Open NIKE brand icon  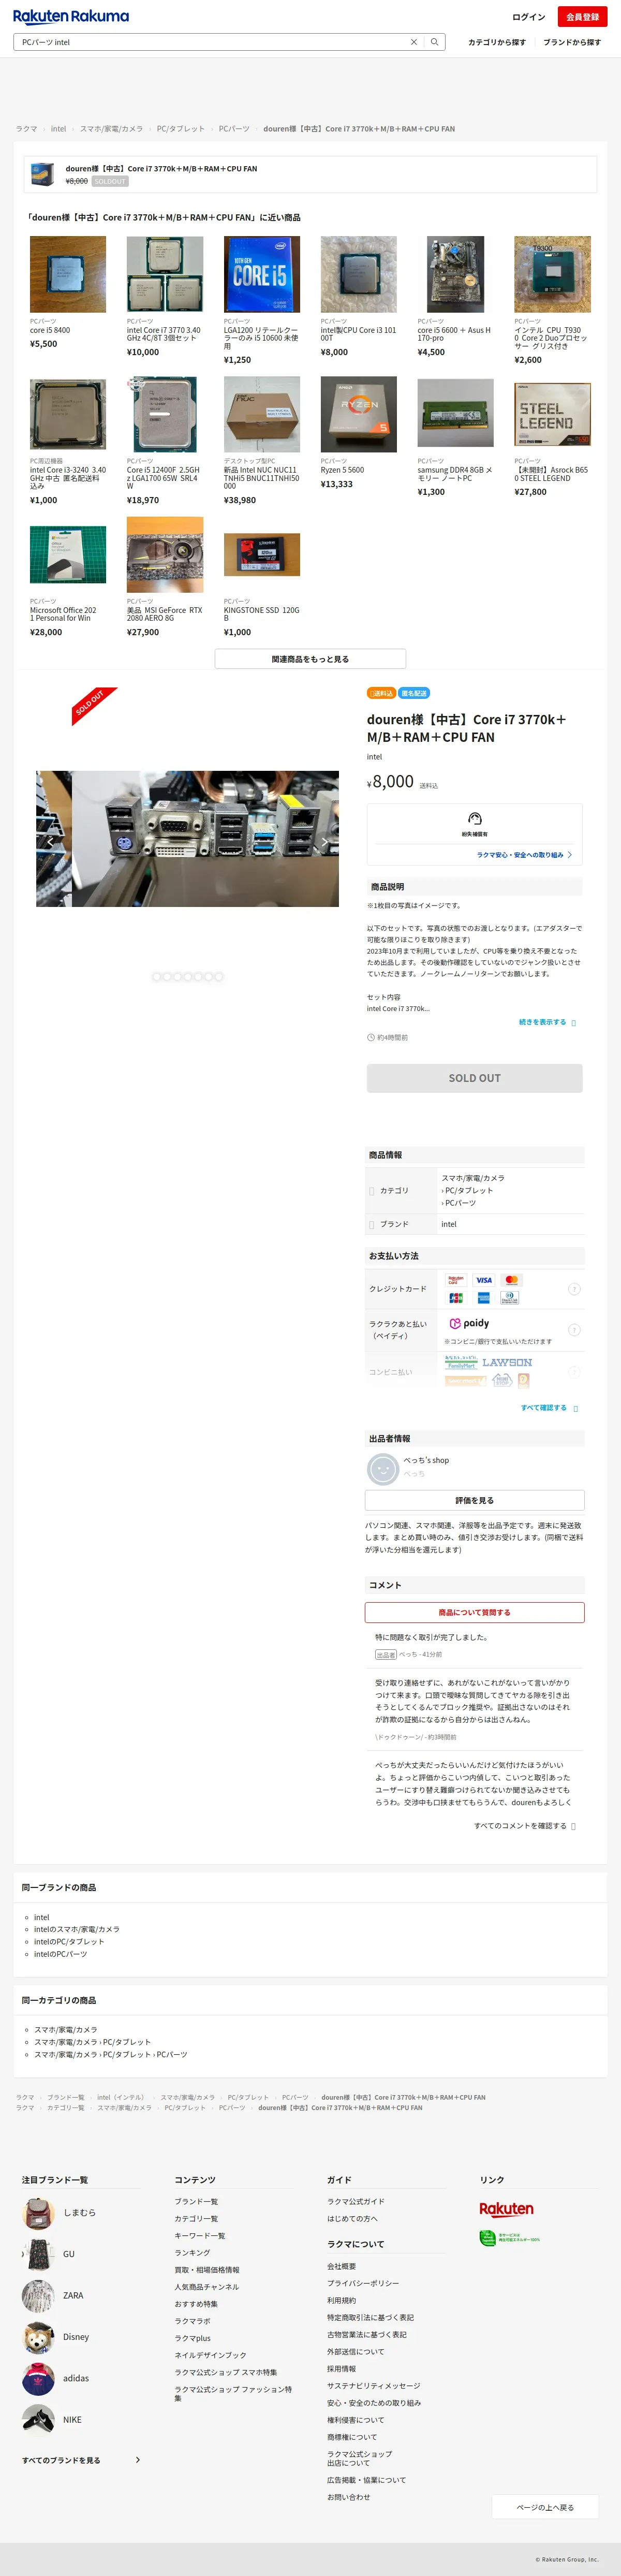click(x=38, y=2419)
